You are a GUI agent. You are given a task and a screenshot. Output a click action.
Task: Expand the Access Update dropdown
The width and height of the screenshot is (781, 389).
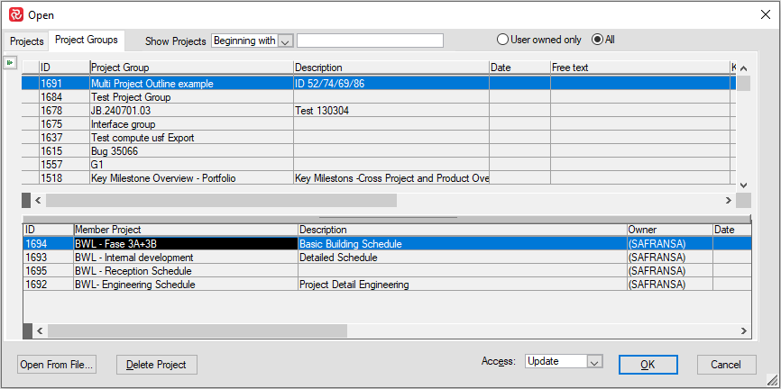593,361
